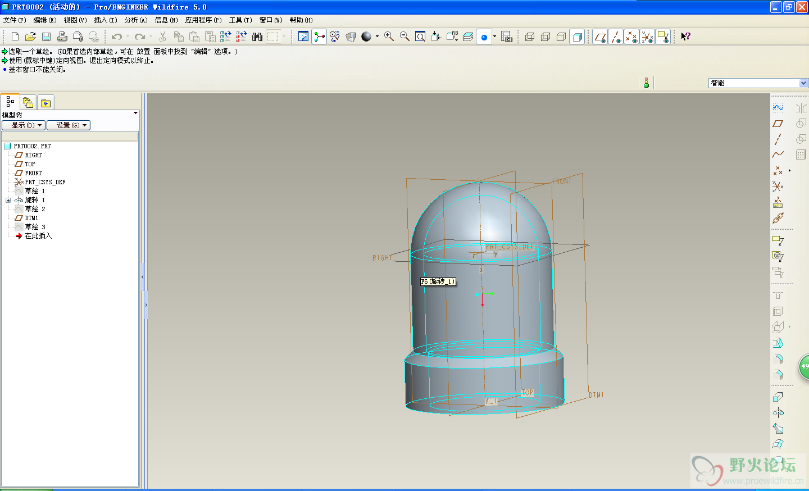Open the 智能 selection filter dropdown
The height and width of the screenshot is (491, 809).
pyautogui.click(x=803, y=83)
